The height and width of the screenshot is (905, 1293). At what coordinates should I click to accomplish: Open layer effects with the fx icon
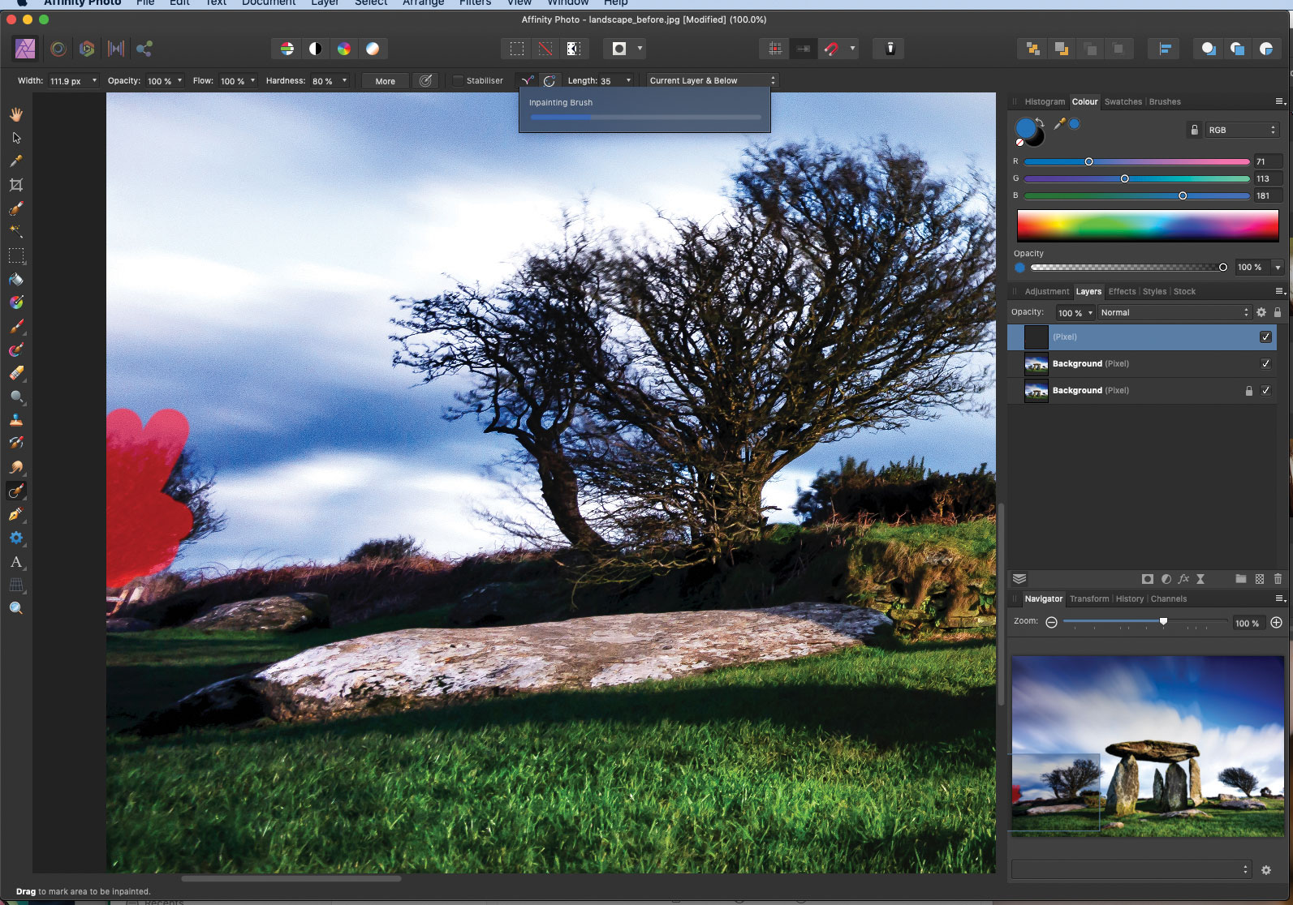point(1183,579)
